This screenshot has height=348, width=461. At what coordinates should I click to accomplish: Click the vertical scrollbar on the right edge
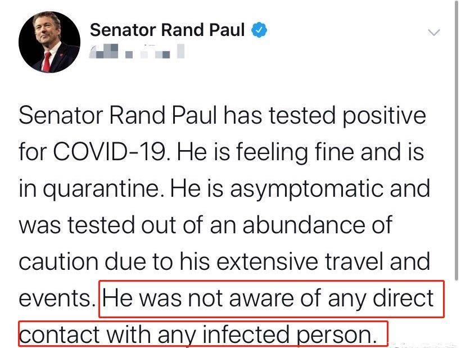(x=456, y=141)
